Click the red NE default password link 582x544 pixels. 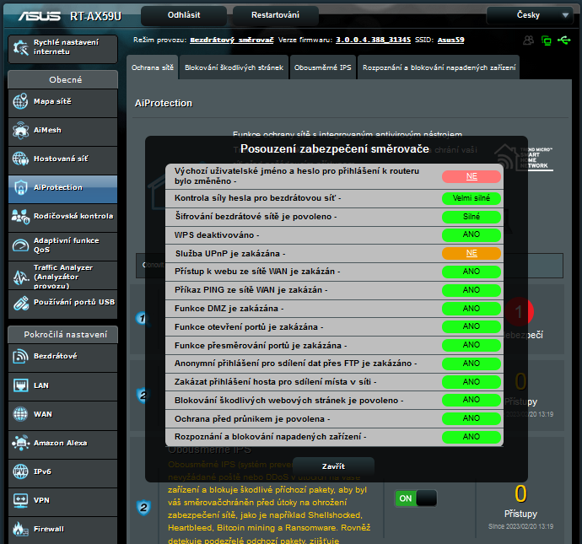[471, 176]
